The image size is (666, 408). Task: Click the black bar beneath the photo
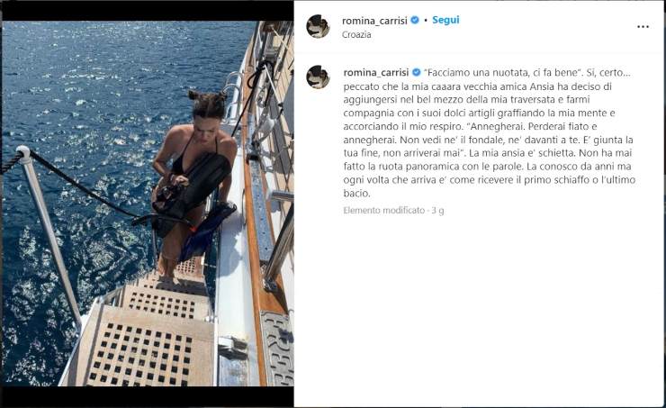[x=148, y=396]
